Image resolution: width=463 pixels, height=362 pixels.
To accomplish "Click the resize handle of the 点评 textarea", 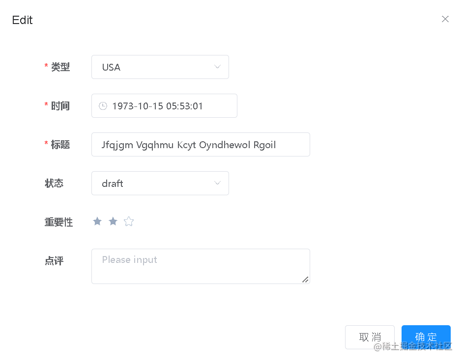I will 305,279.
